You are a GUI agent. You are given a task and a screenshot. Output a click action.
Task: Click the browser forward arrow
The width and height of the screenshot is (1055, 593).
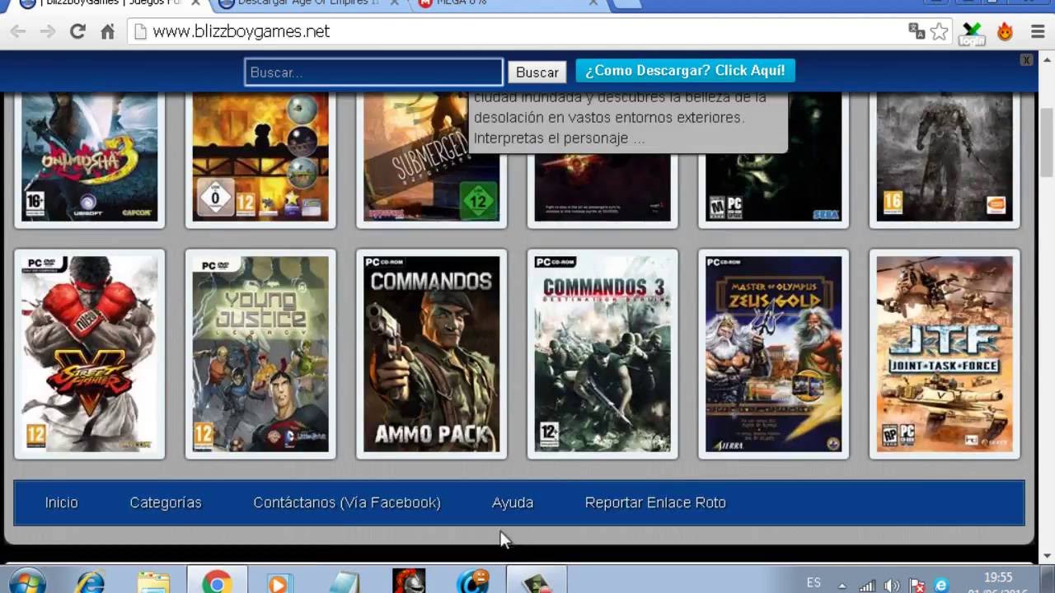(47, 32)
